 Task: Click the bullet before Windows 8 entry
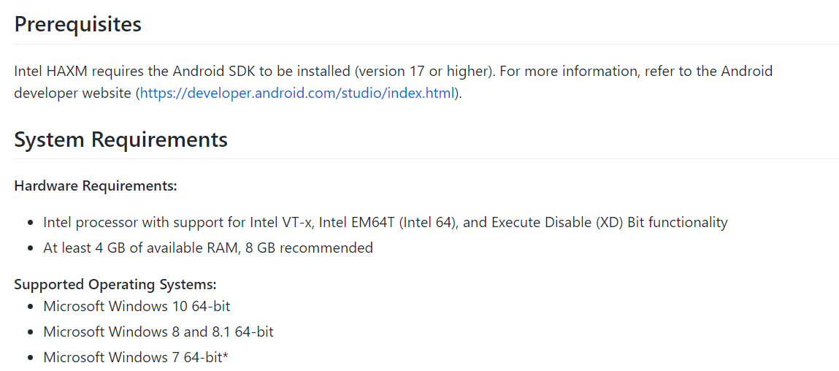[x=31, y=332]
